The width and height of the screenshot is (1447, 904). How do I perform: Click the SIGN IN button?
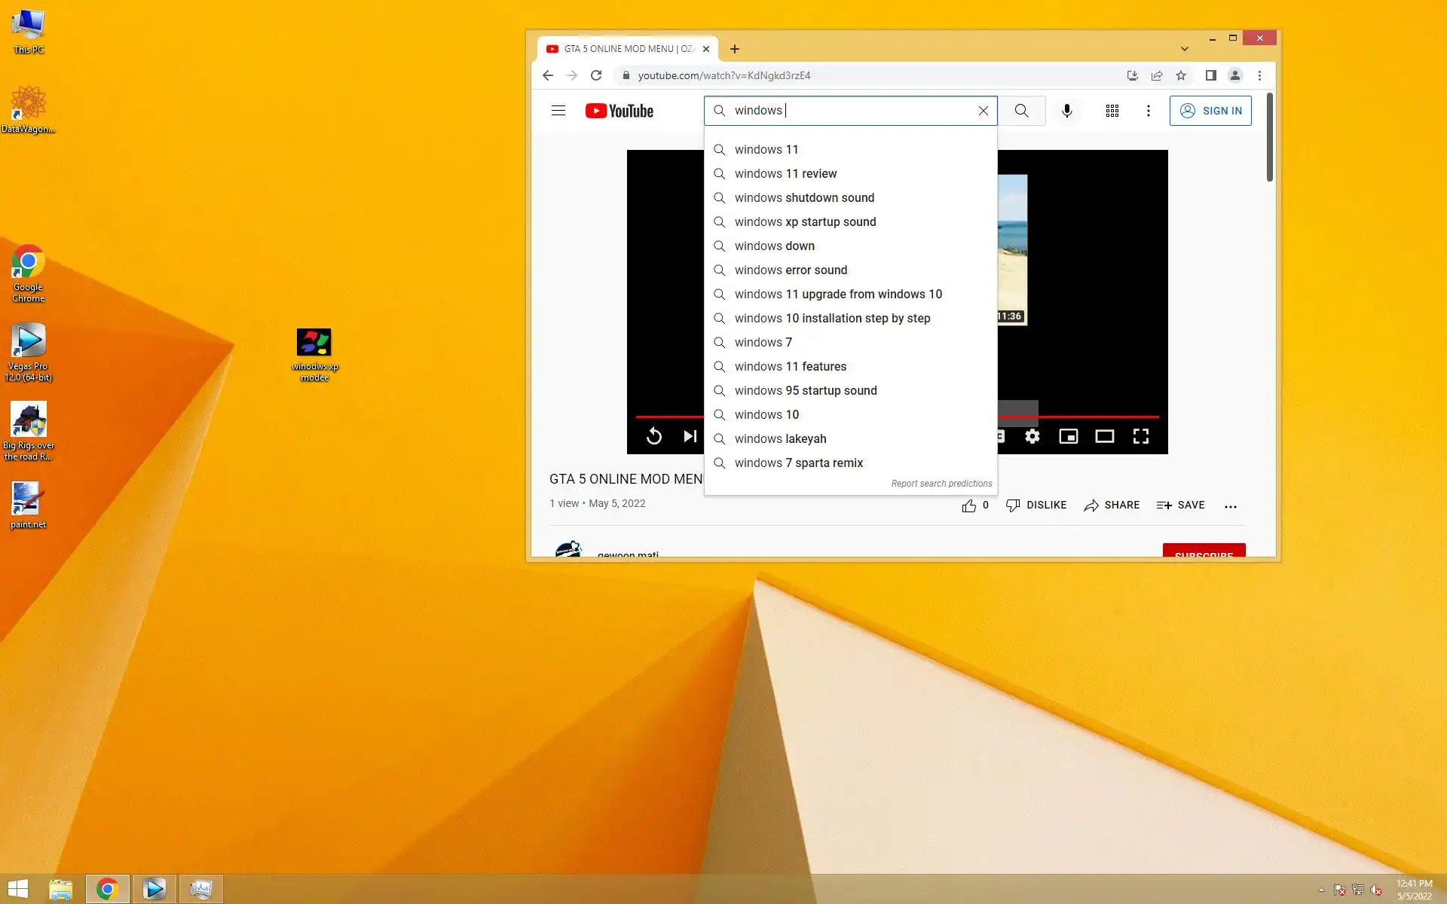click(1210, 111)
